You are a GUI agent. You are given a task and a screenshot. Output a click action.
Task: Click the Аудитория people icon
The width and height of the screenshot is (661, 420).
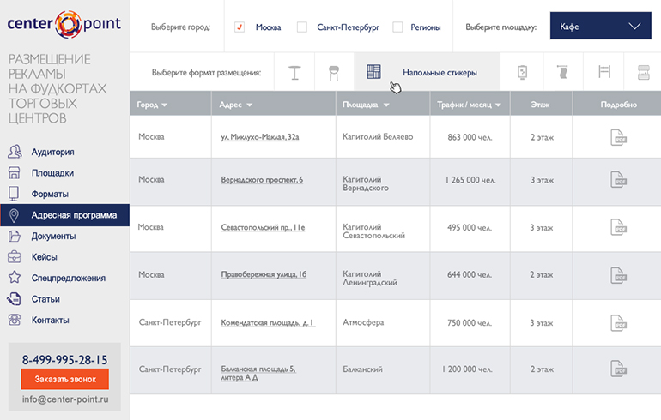(15, 152)
